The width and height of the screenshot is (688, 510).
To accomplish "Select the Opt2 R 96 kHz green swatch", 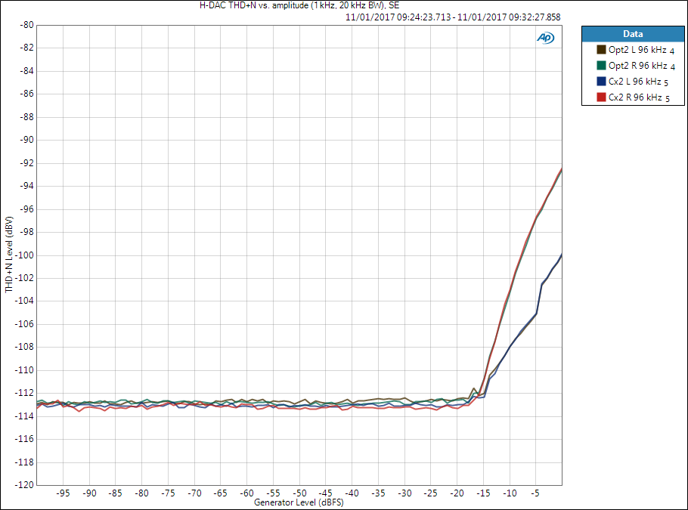I will coord(601,65).
